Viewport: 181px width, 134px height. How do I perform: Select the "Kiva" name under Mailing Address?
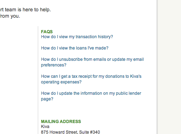point(45,127)
